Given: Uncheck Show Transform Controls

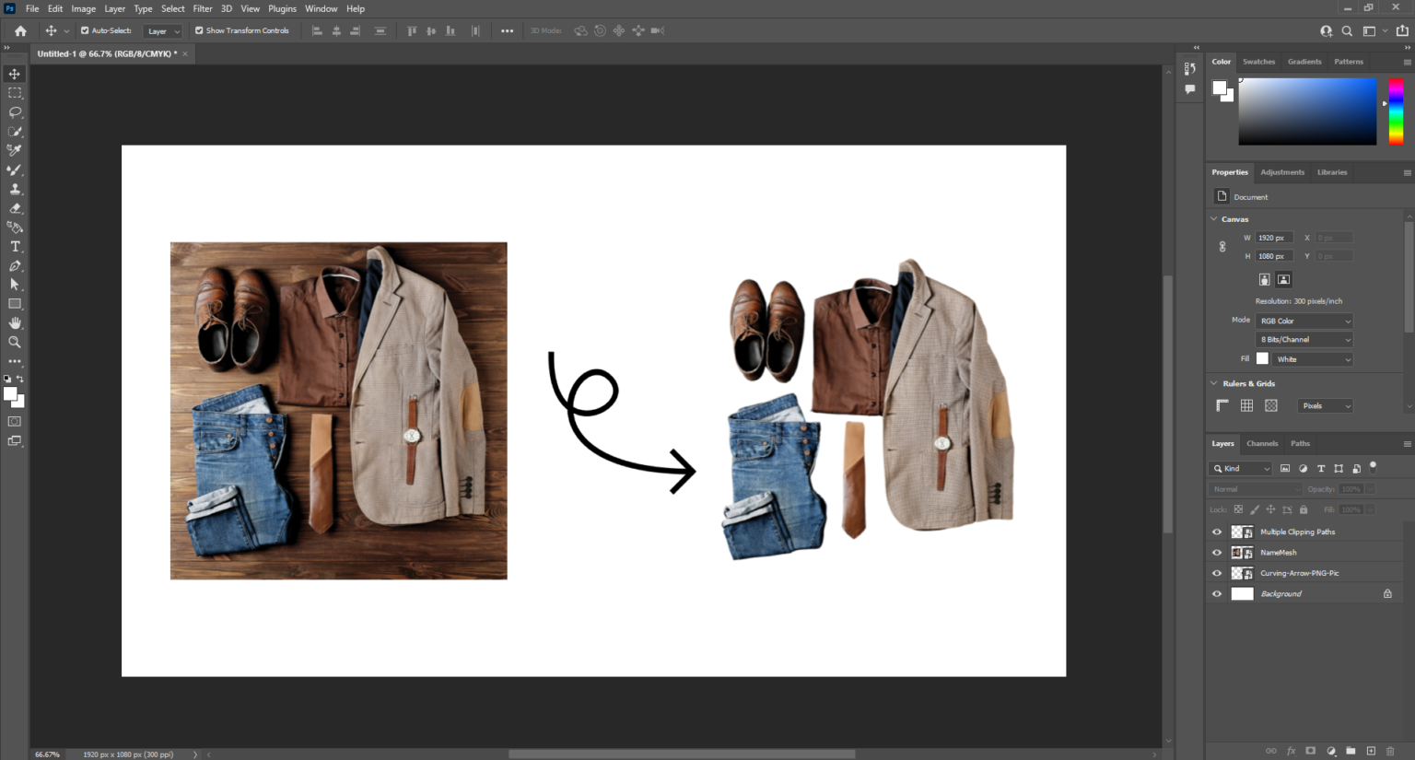Looking at the screenshot, I should click(x=197, y=30).
